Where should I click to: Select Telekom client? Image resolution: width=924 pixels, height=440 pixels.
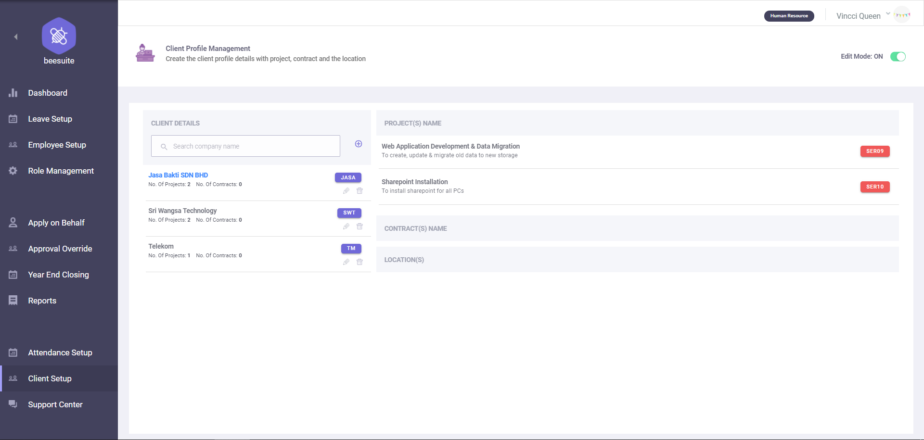pos(161,246)
